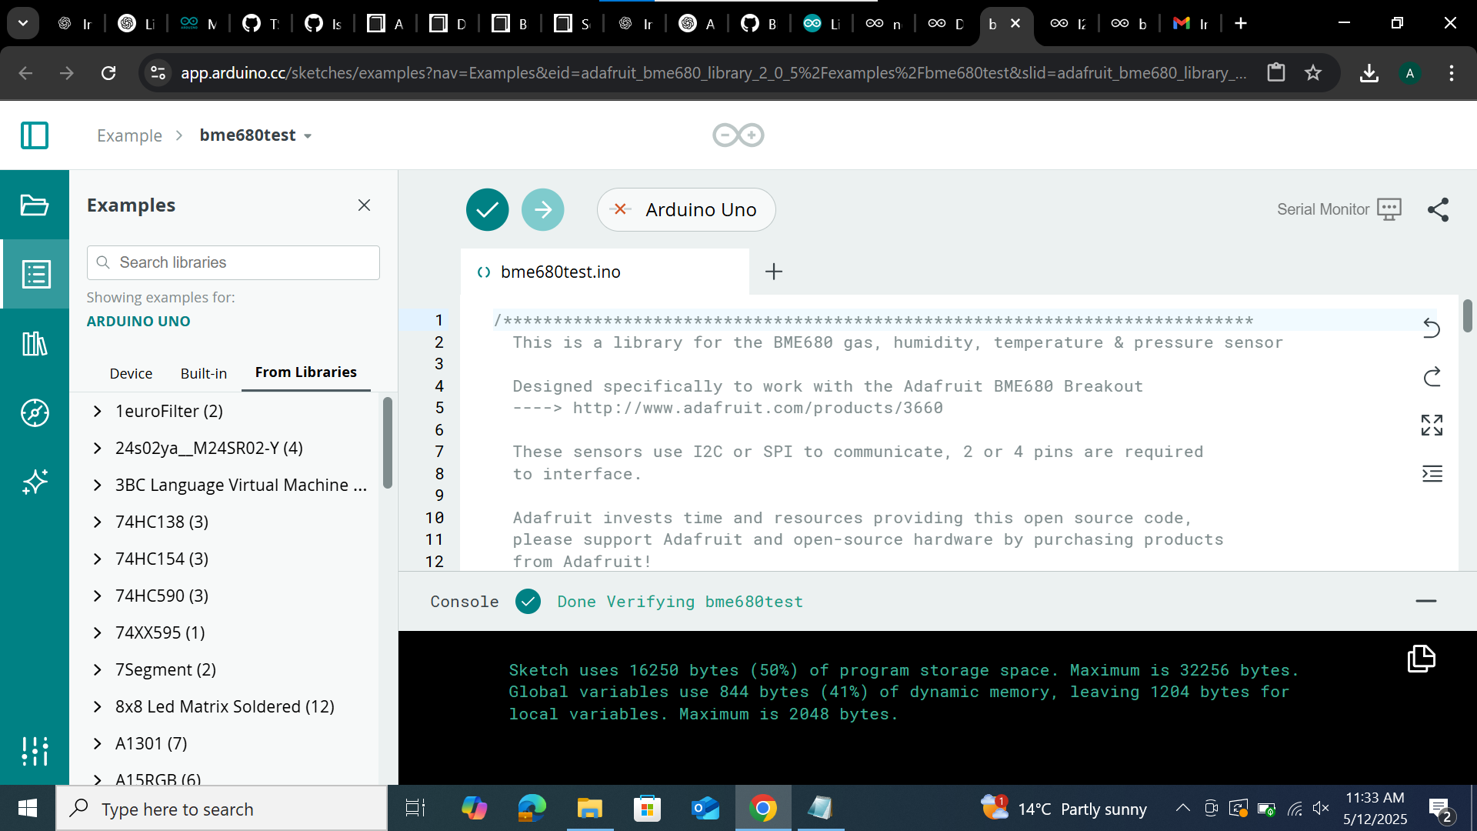Expand the editor to fullscreen
This screenshot has width=1477, height=831.
click(1432, 424)
